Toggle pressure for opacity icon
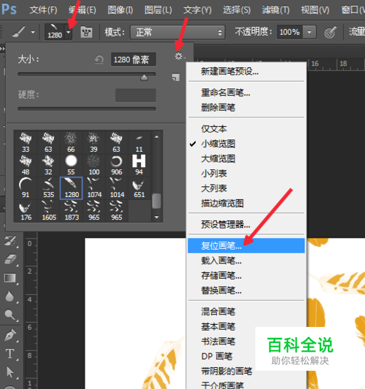365x389 pixels. (330, 32)
